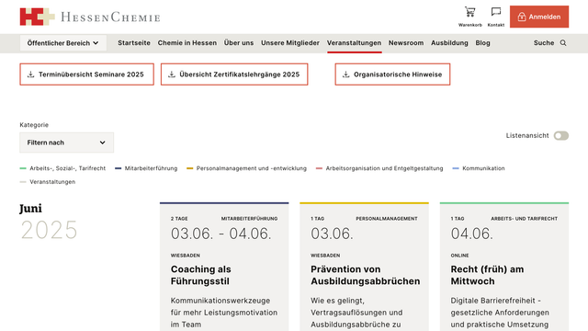The image size is (588, 331).
Task: Open Prävention von Ausbildungsabbrüchen event
Action: tap(366, 275)
